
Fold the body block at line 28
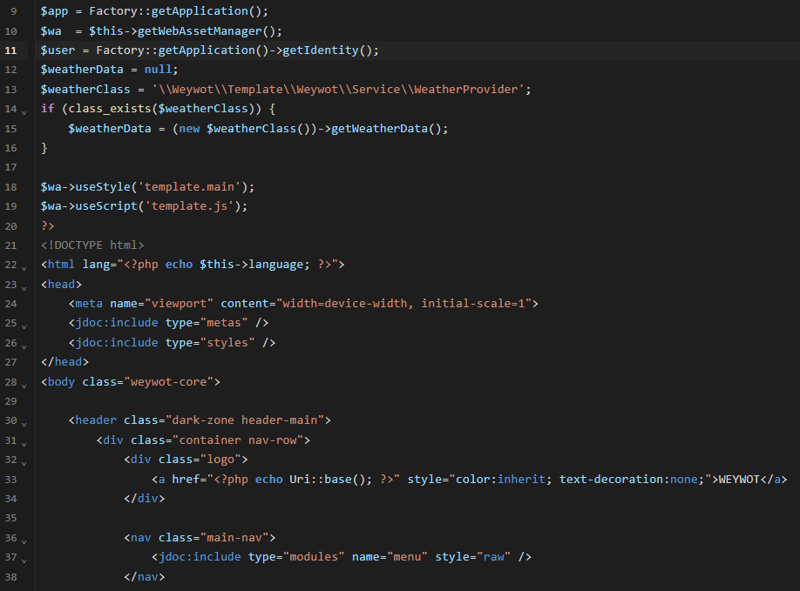[24, 383]
